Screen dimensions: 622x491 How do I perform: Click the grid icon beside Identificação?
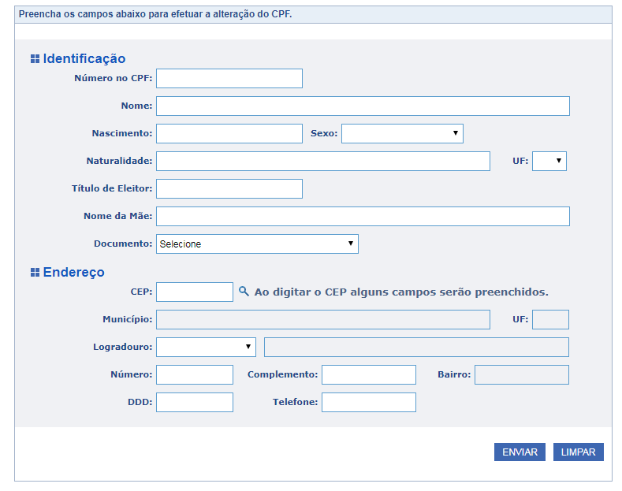35,59
